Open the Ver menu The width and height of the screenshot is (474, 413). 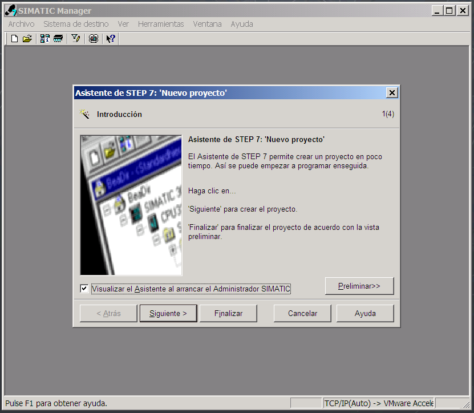pyautogui.click(x=123, y=24)
